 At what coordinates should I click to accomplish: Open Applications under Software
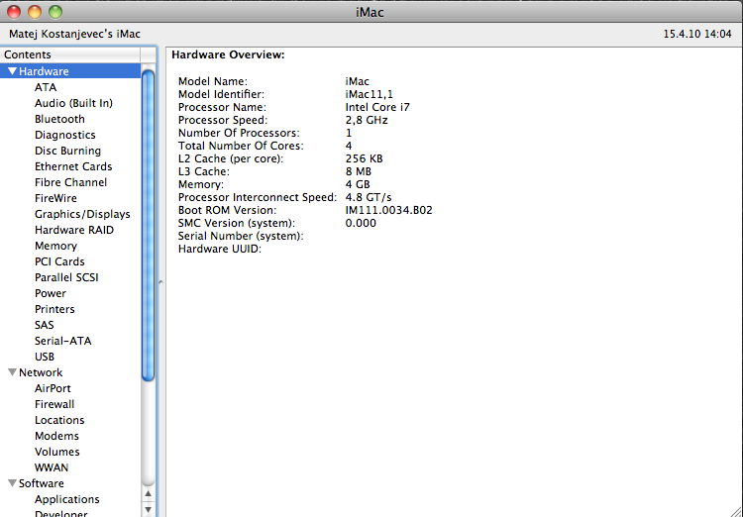tap(66, 499)
